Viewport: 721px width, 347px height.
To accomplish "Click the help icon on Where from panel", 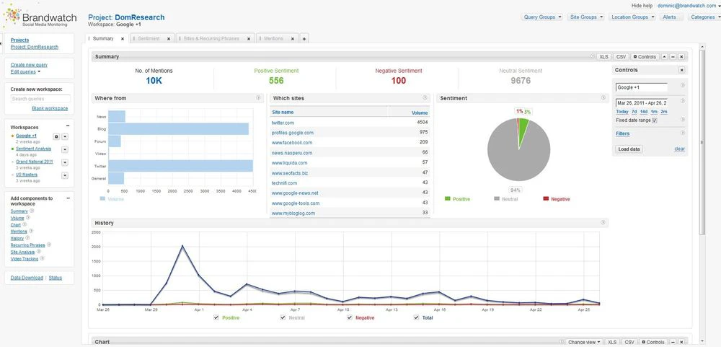I will pyautogui.click(x=258, y=98).
